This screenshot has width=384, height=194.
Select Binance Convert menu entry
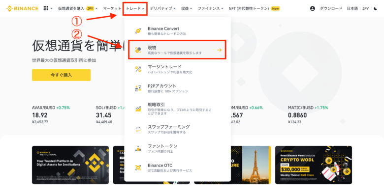(x=177, y=31)
